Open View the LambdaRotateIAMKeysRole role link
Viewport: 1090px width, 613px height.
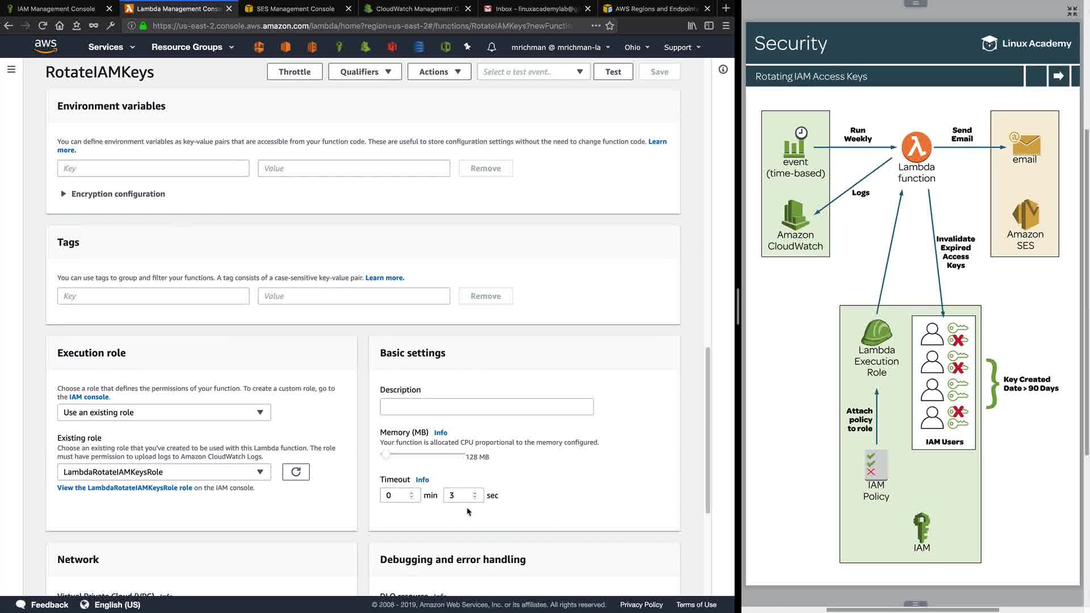tap(124, 488)
